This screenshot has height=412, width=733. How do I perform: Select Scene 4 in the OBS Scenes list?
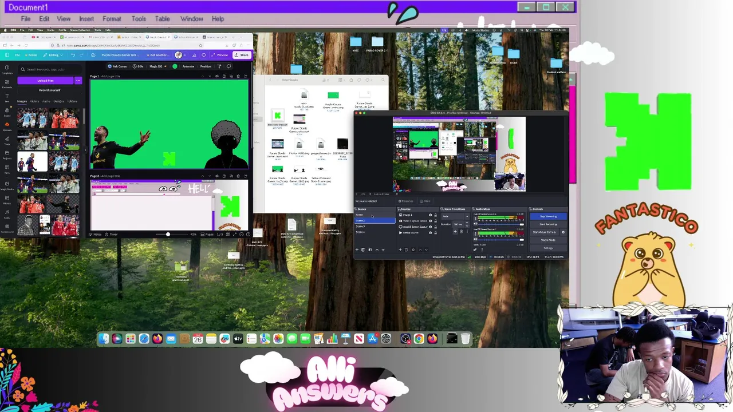point(375,232)
